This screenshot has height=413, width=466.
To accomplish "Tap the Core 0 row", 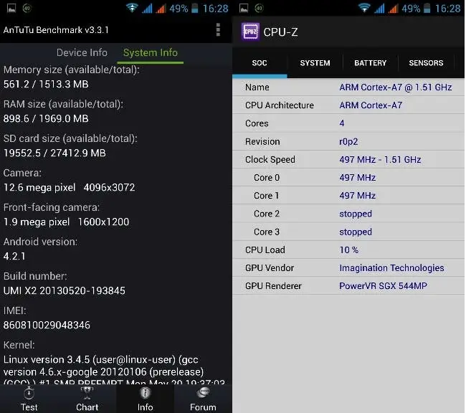I will point(348,178).
